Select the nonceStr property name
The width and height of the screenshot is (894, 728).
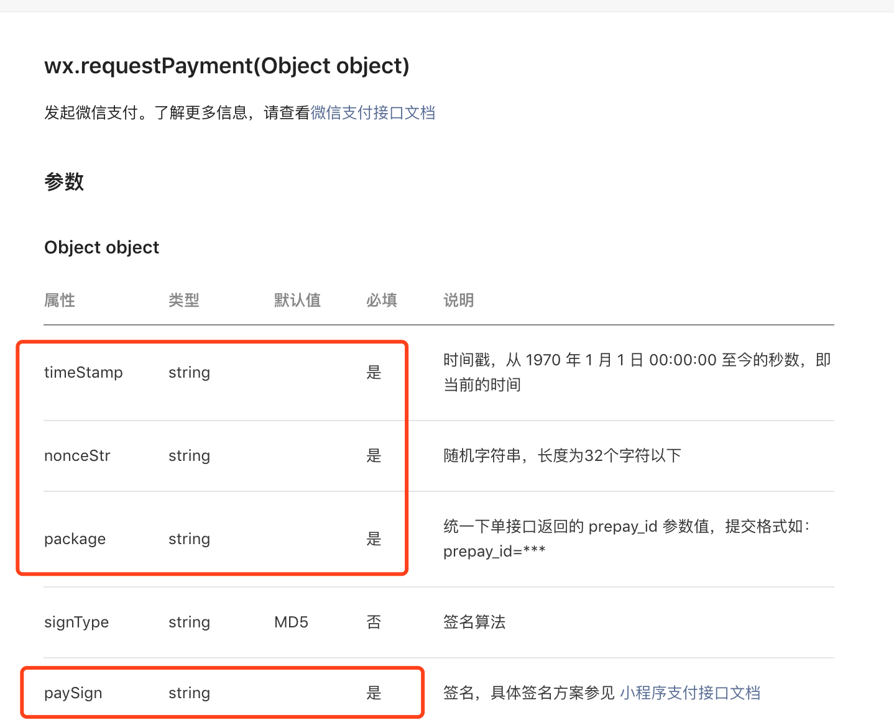click(x=77, y=455)
